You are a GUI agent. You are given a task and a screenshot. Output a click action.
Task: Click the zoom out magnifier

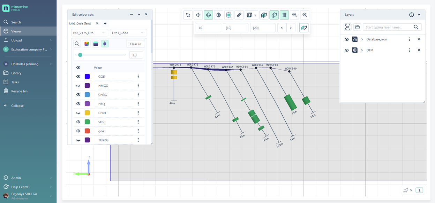305,15
